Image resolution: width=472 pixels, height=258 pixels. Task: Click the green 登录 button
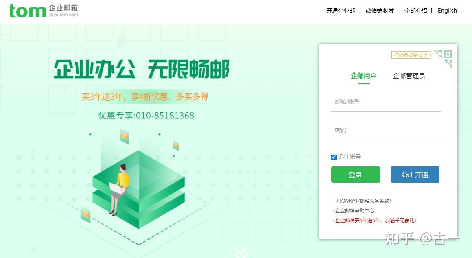tap(356, 175)
